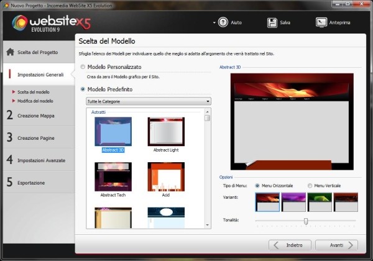Viewport: 373px width, 261px height.
Task: Click the Abstract 3D label text
Action: pos(113,150)
